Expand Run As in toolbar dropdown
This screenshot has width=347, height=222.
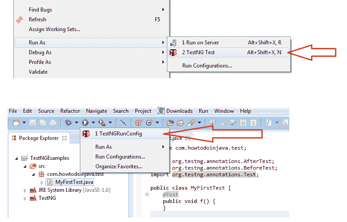pos(125,147)
